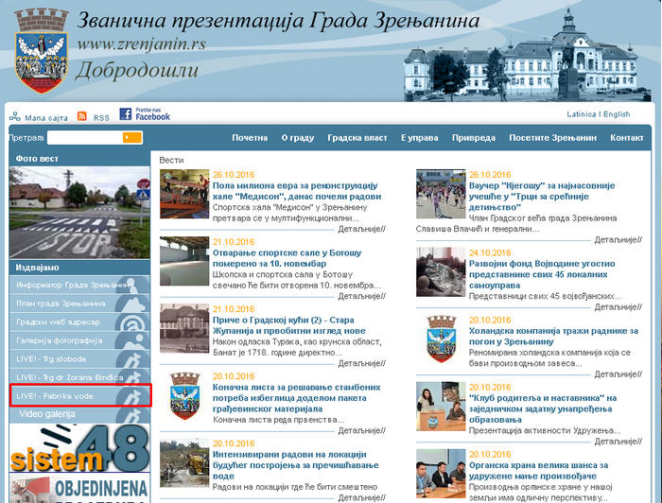Click the construction site works thumbnail
Image resolution: width=662 pixels, height=503 pixels.
click(x=184, y=462)
